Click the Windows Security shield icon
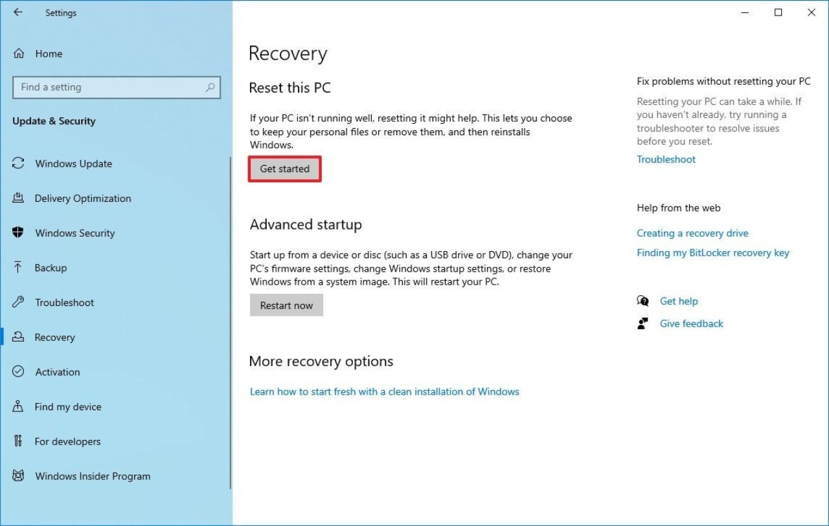This screenshot has height=526, width=829. (18, 233)
